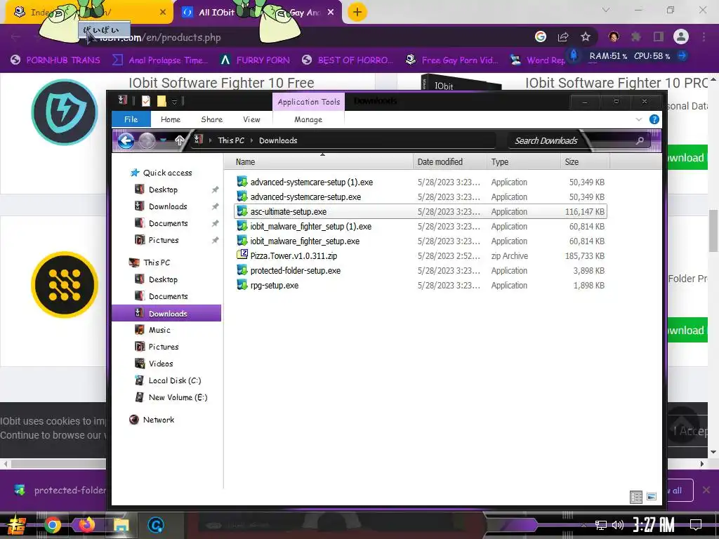This screenshot has height=539, width=719.
Task: Share this page icon in Chrome
Action: [x=563, y=37]
